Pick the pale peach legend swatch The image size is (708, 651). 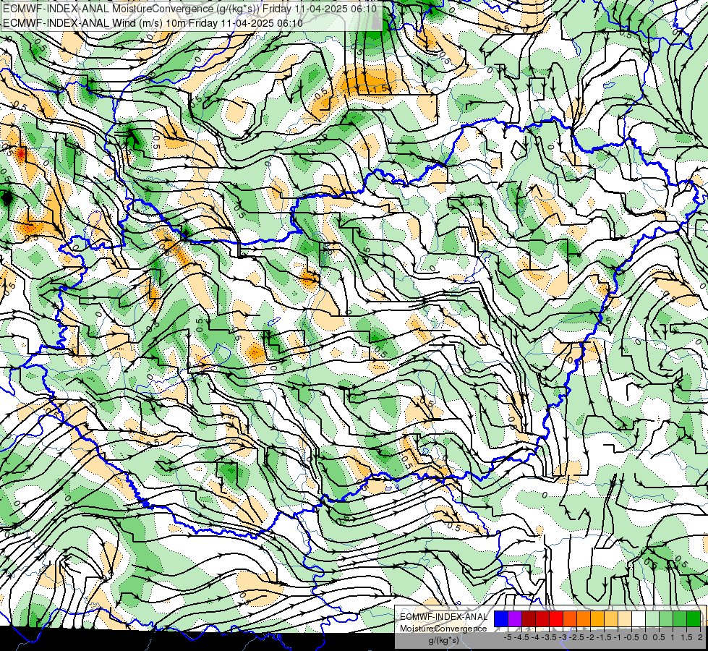[625, 619]
